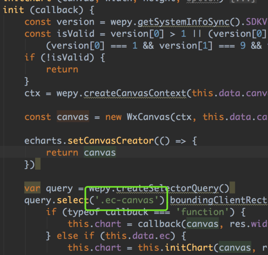Click the 'function' string literal
This screenshot has width=268, height=255.
[x=203, y=212]
